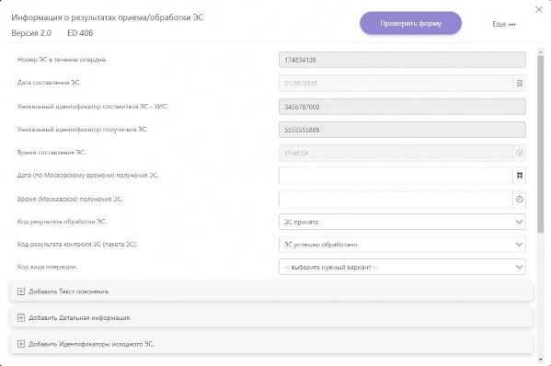
Task: Click label Код вида операции
Action: pyautogui.click(x=47, y=267)
